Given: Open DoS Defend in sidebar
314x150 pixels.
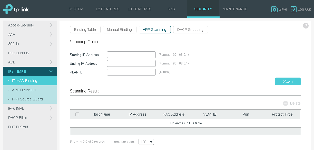Looking at the screenshot, I should point(18,127).
